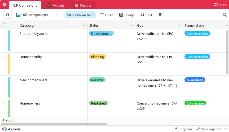229x132 pixels.
Task: Open the Group options
Action: pos(127,15)
